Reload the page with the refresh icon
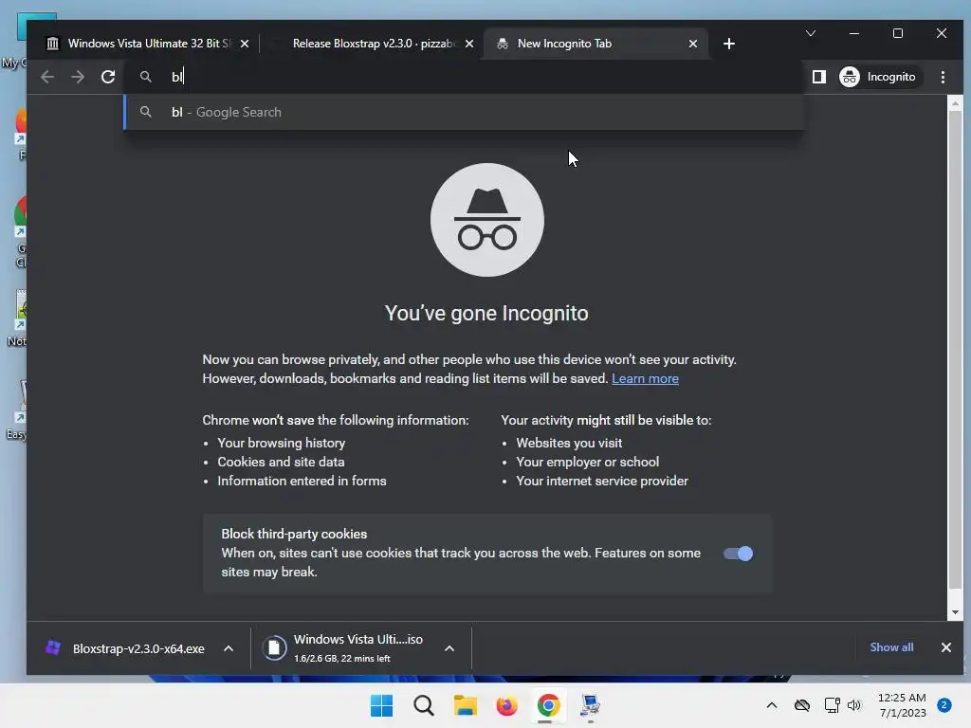Image resolution: width=971 pixels, height=728 pixels. pos(108,77)
